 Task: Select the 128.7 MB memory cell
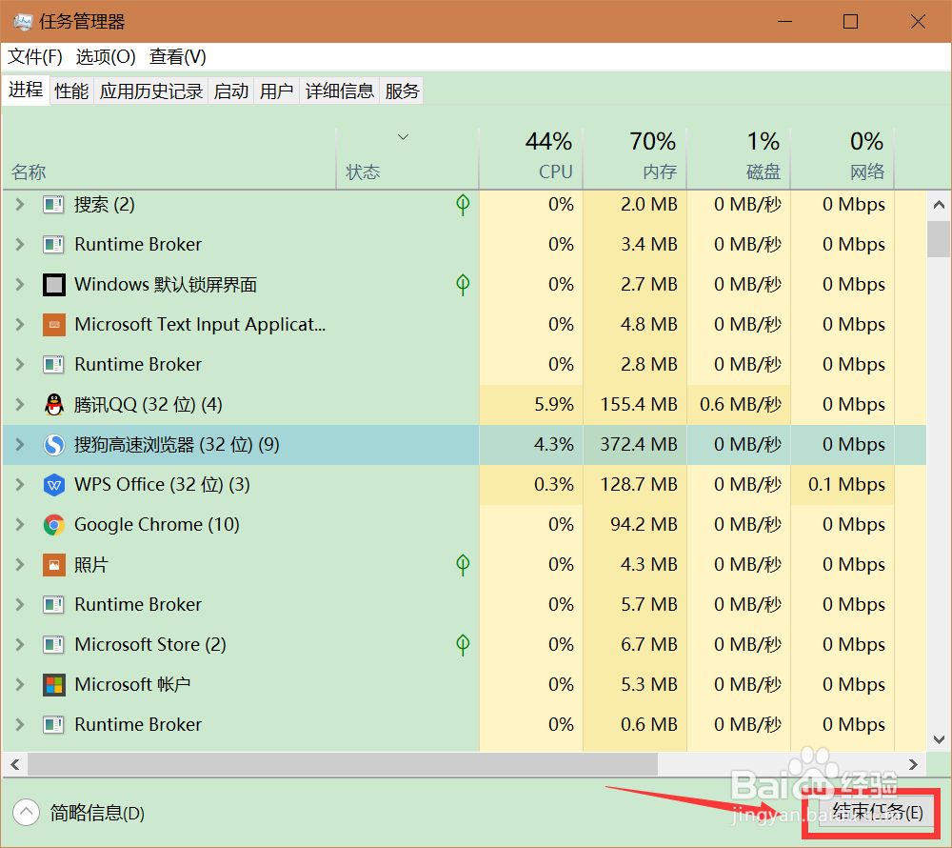tap(635, 485)
